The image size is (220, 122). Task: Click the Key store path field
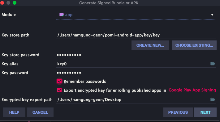point(136,35)
